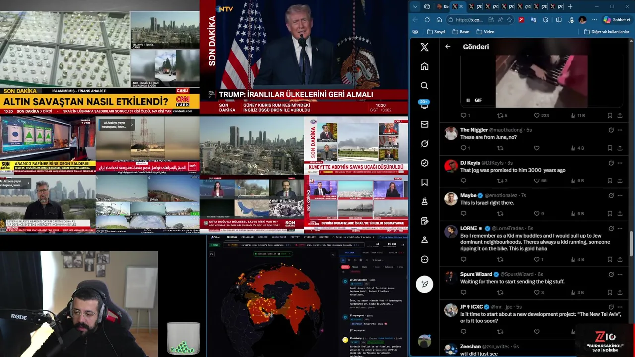Select the NTV Trump broadcast tile
635x357 pixels.
(304, 57)
